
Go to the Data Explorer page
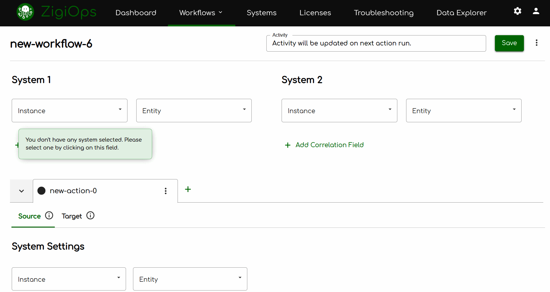tap(461, 13)
